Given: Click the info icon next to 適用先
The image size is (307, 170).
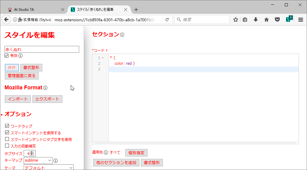Looking at the screenshot, I should click(x=106, y=152).
